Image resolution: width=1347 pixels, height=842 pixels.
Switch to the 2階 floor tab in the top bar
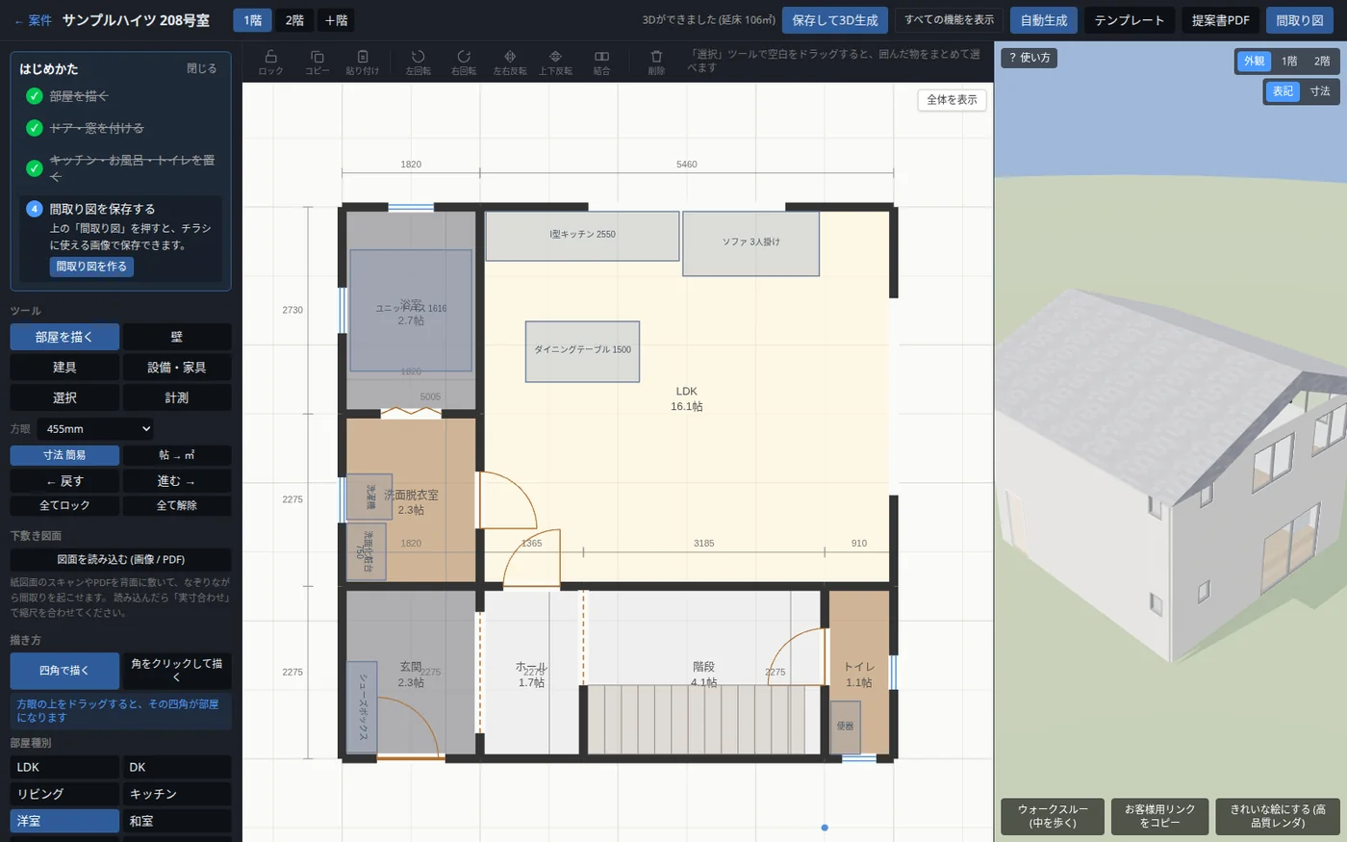click(x=294, y=20)
